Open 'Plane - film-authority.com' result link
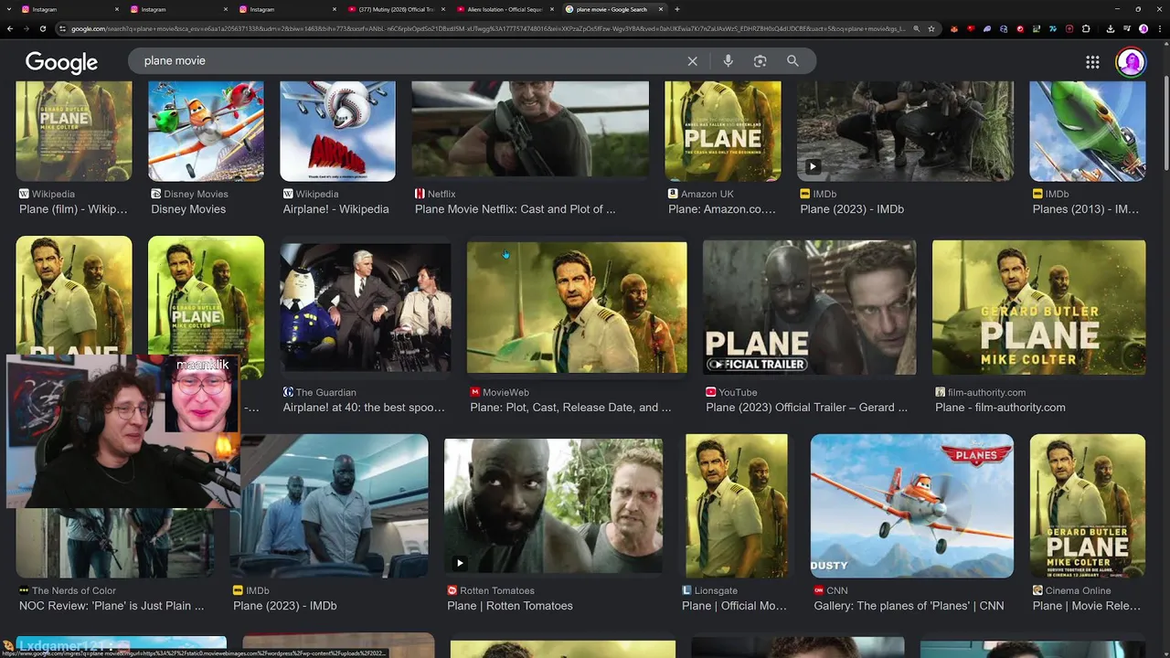 click(x=1000, y=408)
